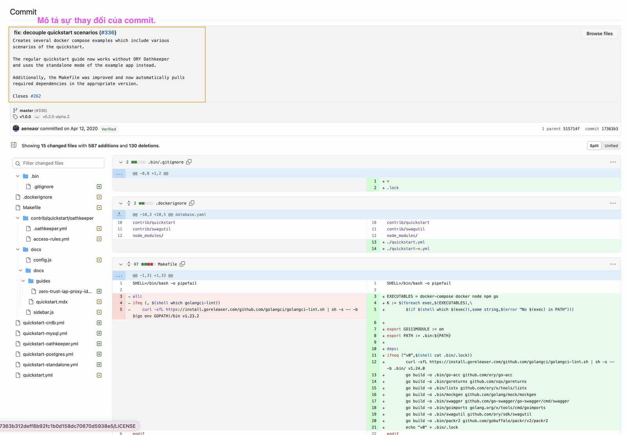627x435 pixels.
Task: Click the .dockerignore diff header filename
Action: (171, 203)
